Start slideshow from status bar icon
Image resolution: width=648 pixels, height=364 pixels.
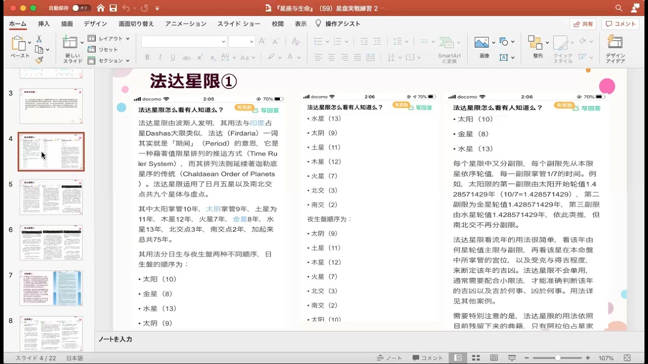[512, 358]
